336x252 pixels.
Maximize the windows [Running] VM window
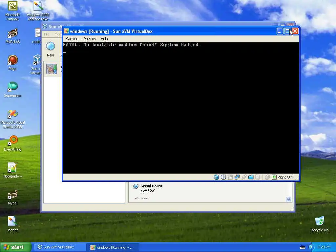coord(287,31)
